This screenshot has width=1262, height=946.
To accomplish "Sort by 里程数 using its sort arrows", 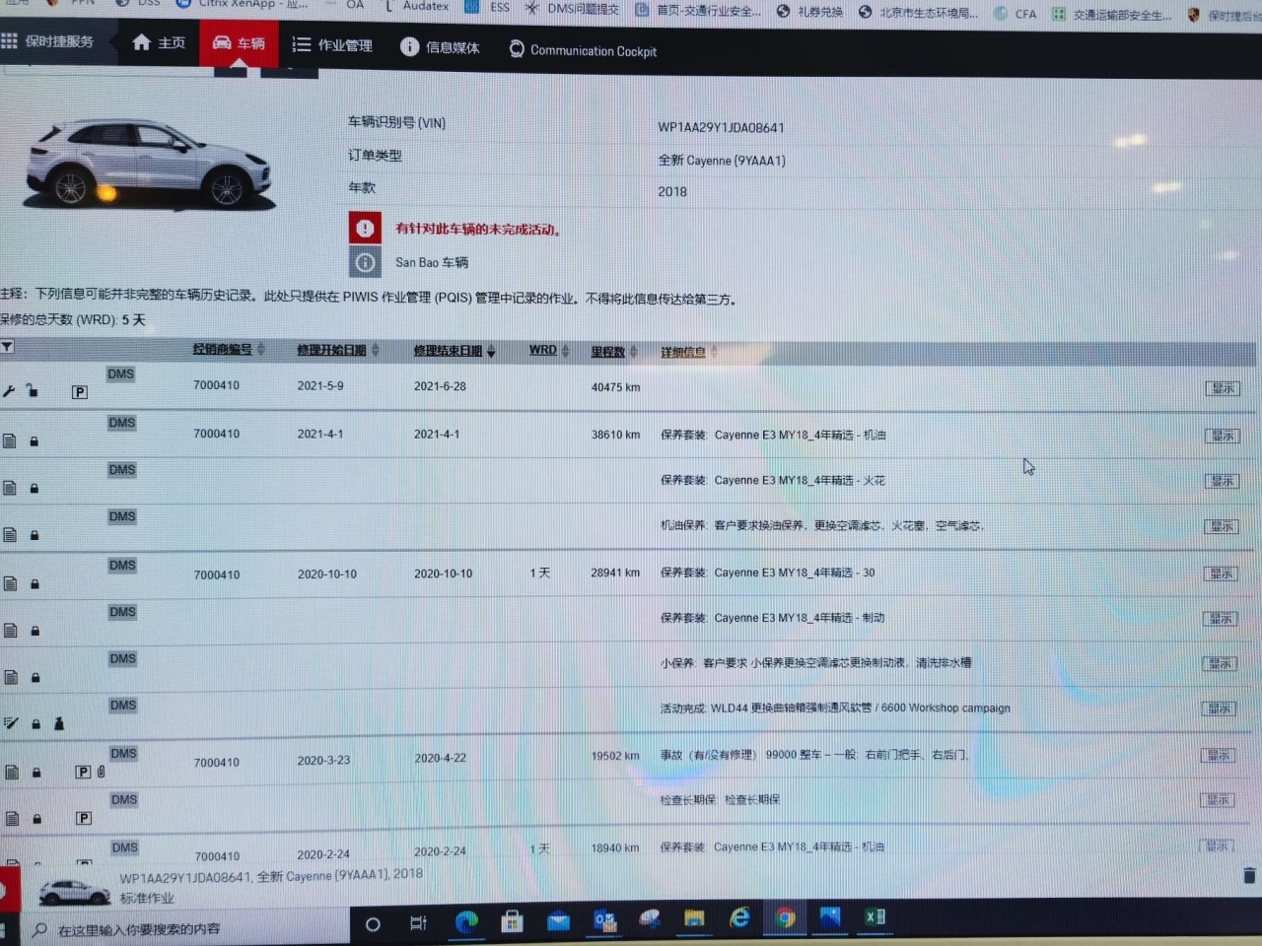I will (x=634, y=352).
